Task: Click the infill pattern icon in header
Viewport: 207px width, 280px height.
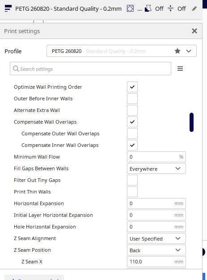Action: (130, 8)
